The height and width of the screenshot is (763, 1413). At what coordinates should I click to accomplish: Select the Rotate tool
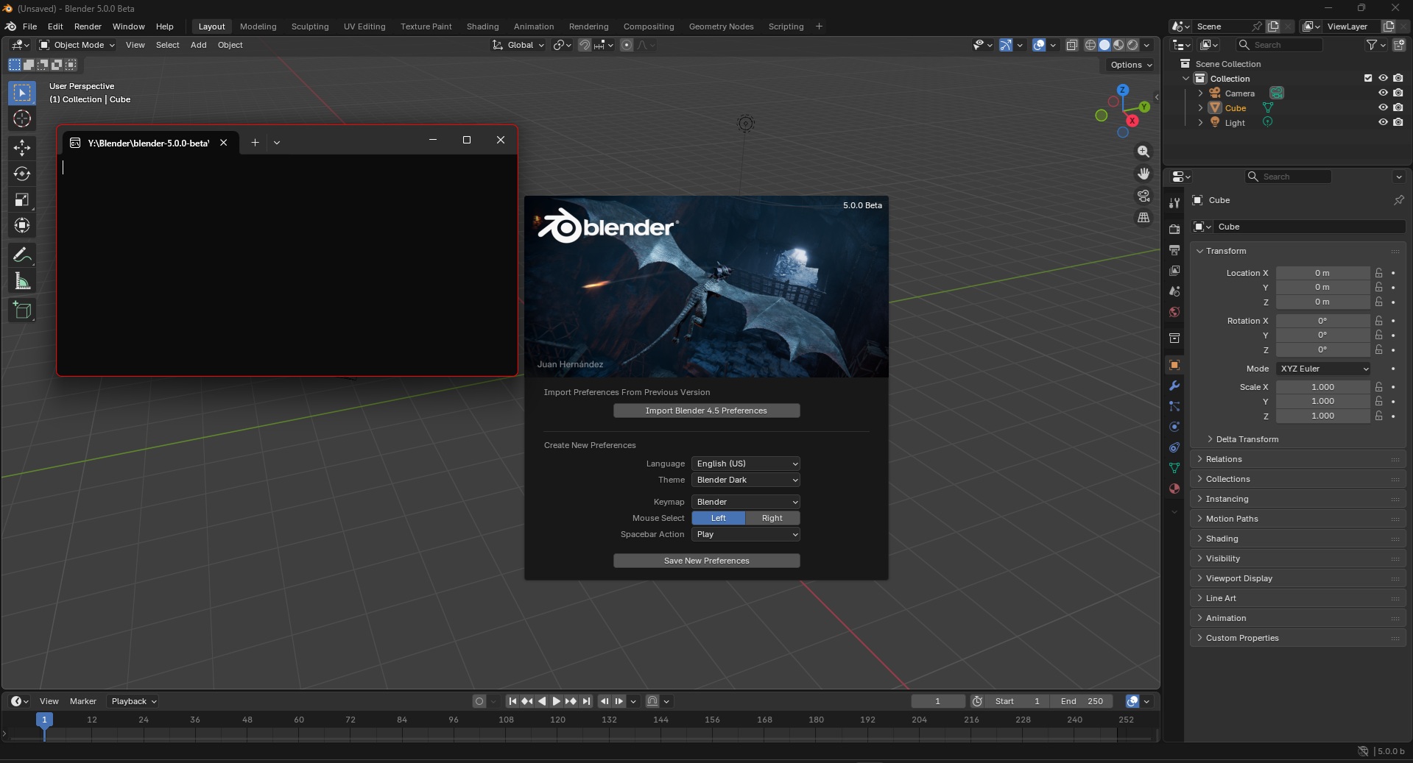click(x=22, y=174)
